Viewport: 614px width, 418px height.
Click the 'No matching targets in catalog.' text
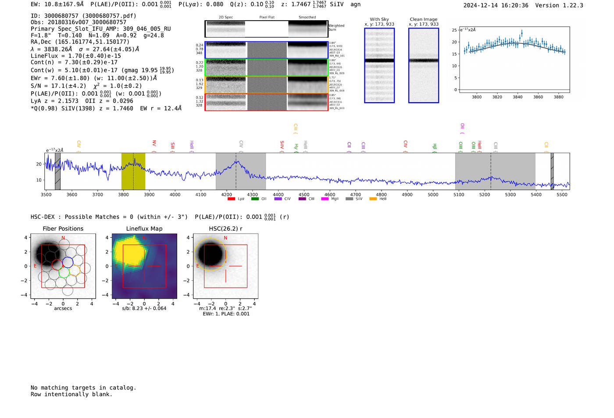point(83,388)
